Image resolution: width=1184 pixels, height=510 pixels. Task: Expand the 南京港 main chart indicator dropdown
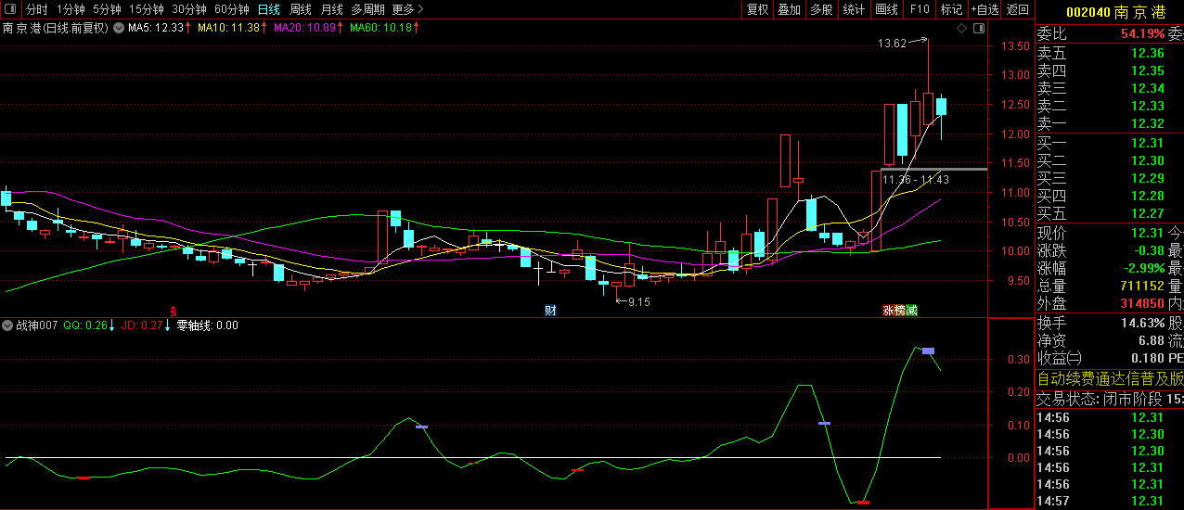pos(118,28)
